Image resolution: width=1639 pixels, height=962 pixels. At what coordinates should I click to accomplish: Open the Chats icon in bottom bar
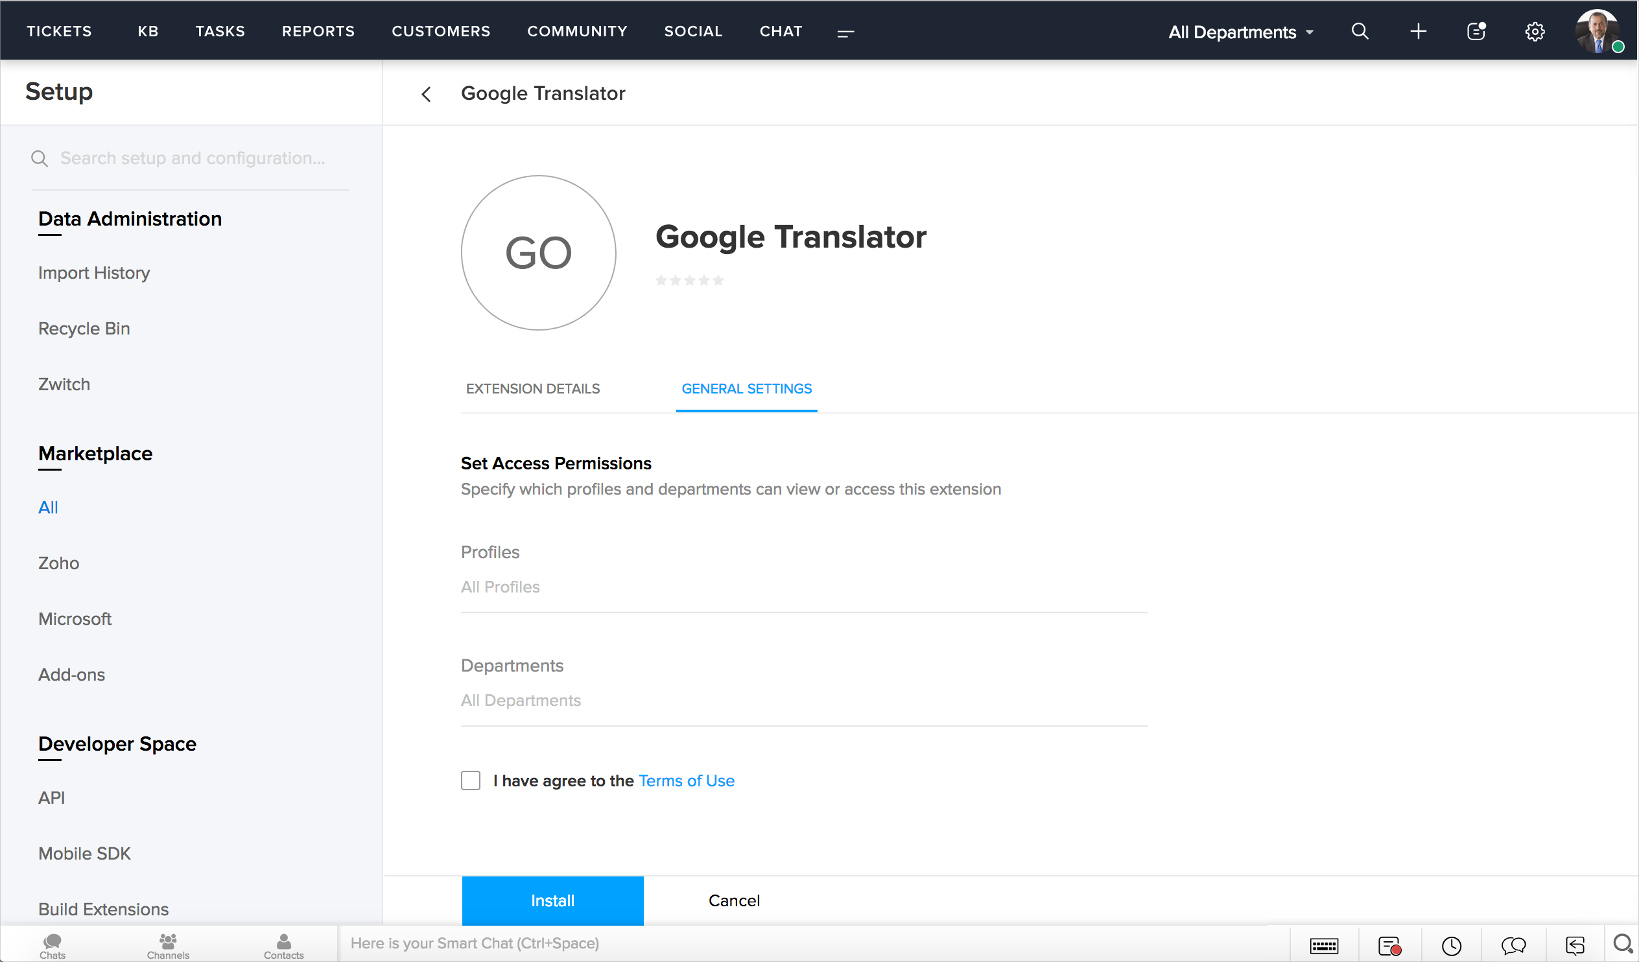52,945
